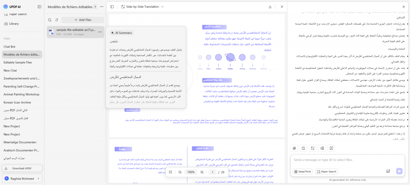Click the Modèles de fichiers éditables title
The height and width of the screenshot is (185, 410).
tap(70, 7)
